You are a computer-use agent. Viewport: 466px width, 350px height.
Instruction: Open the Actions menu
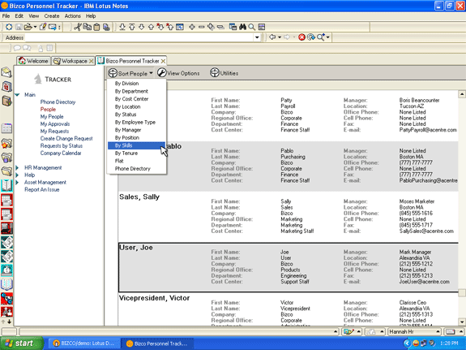[x=72, y=16]
